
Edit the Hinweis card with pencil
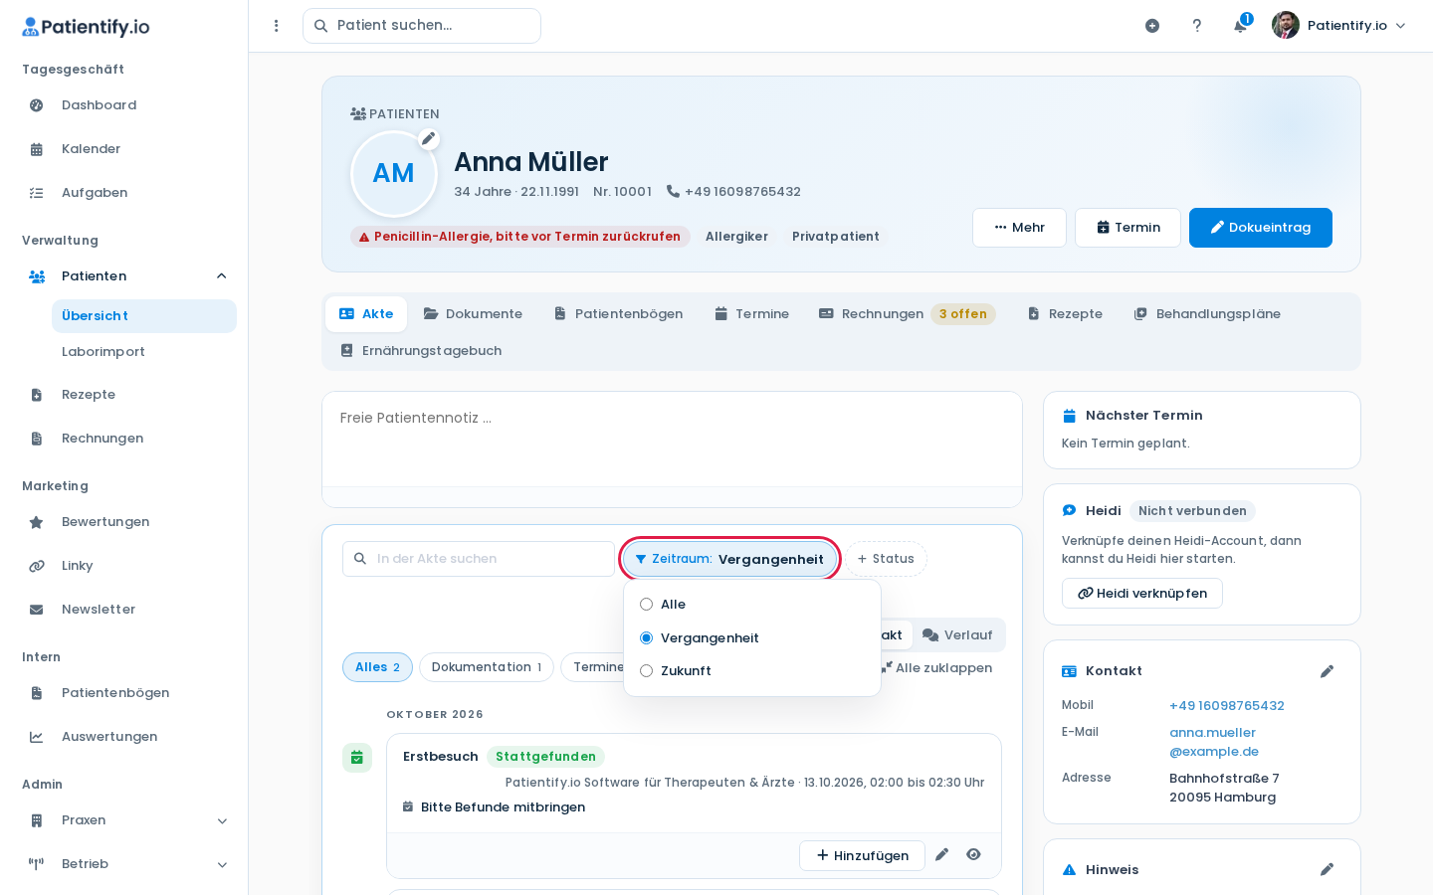(x=1327, y=869)
